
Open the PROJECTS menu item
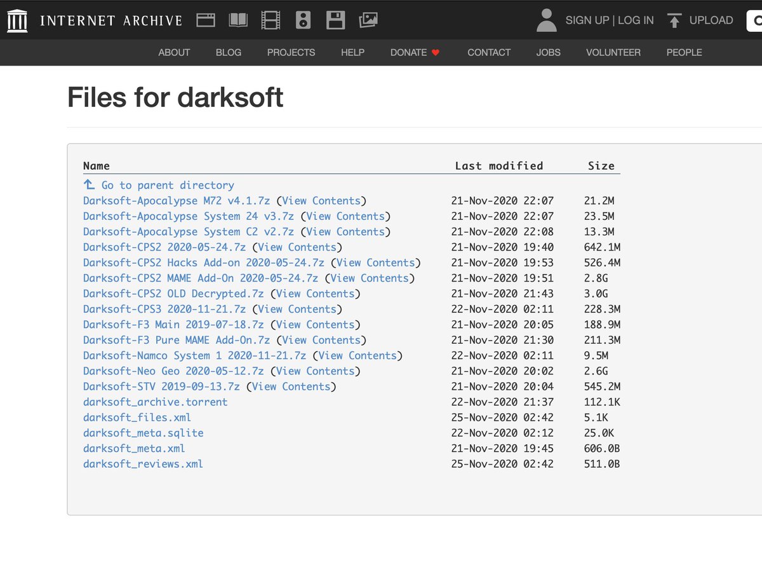(291, 53)
